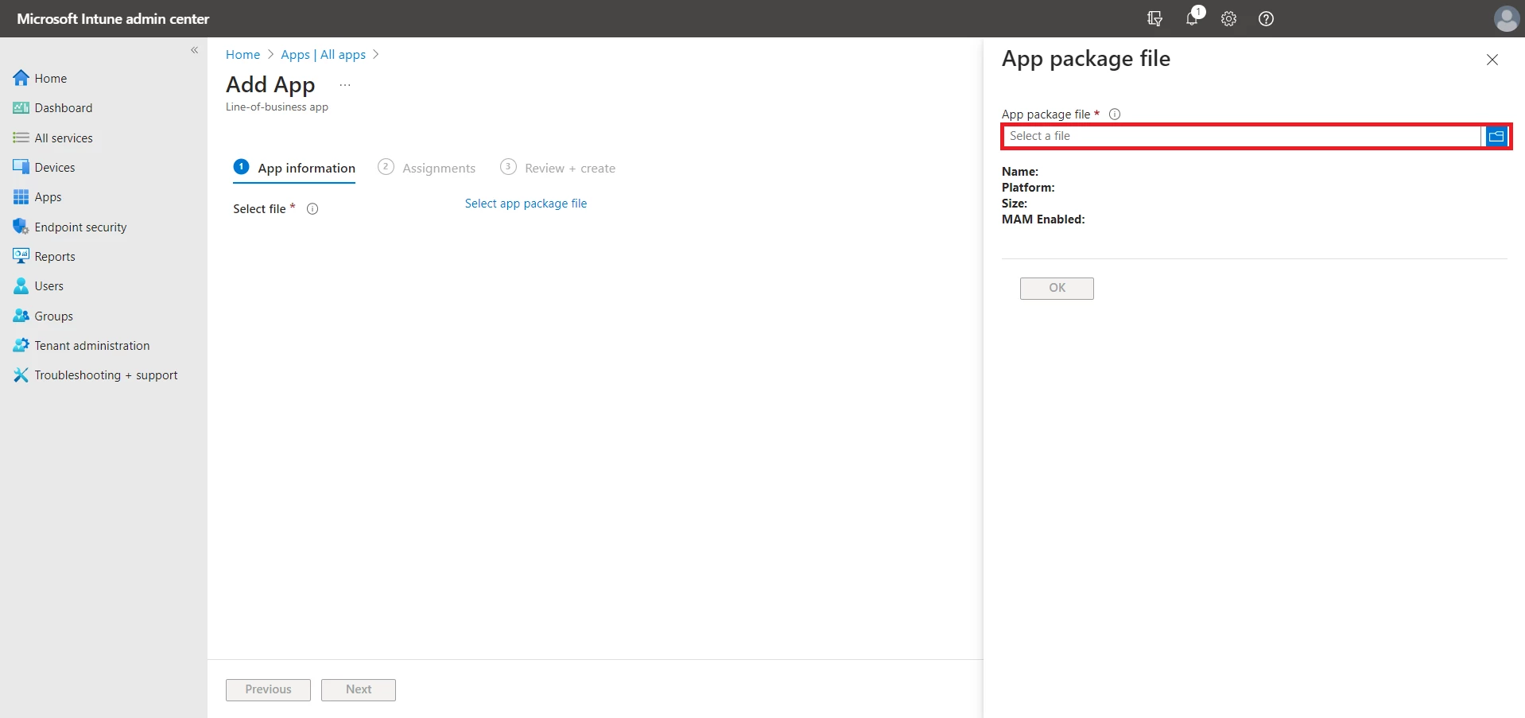Image resolution: width=1525 pixels, height=718 pixels.
Task: Open the notifications bell icon
Action: click(x=1192, y=18)
